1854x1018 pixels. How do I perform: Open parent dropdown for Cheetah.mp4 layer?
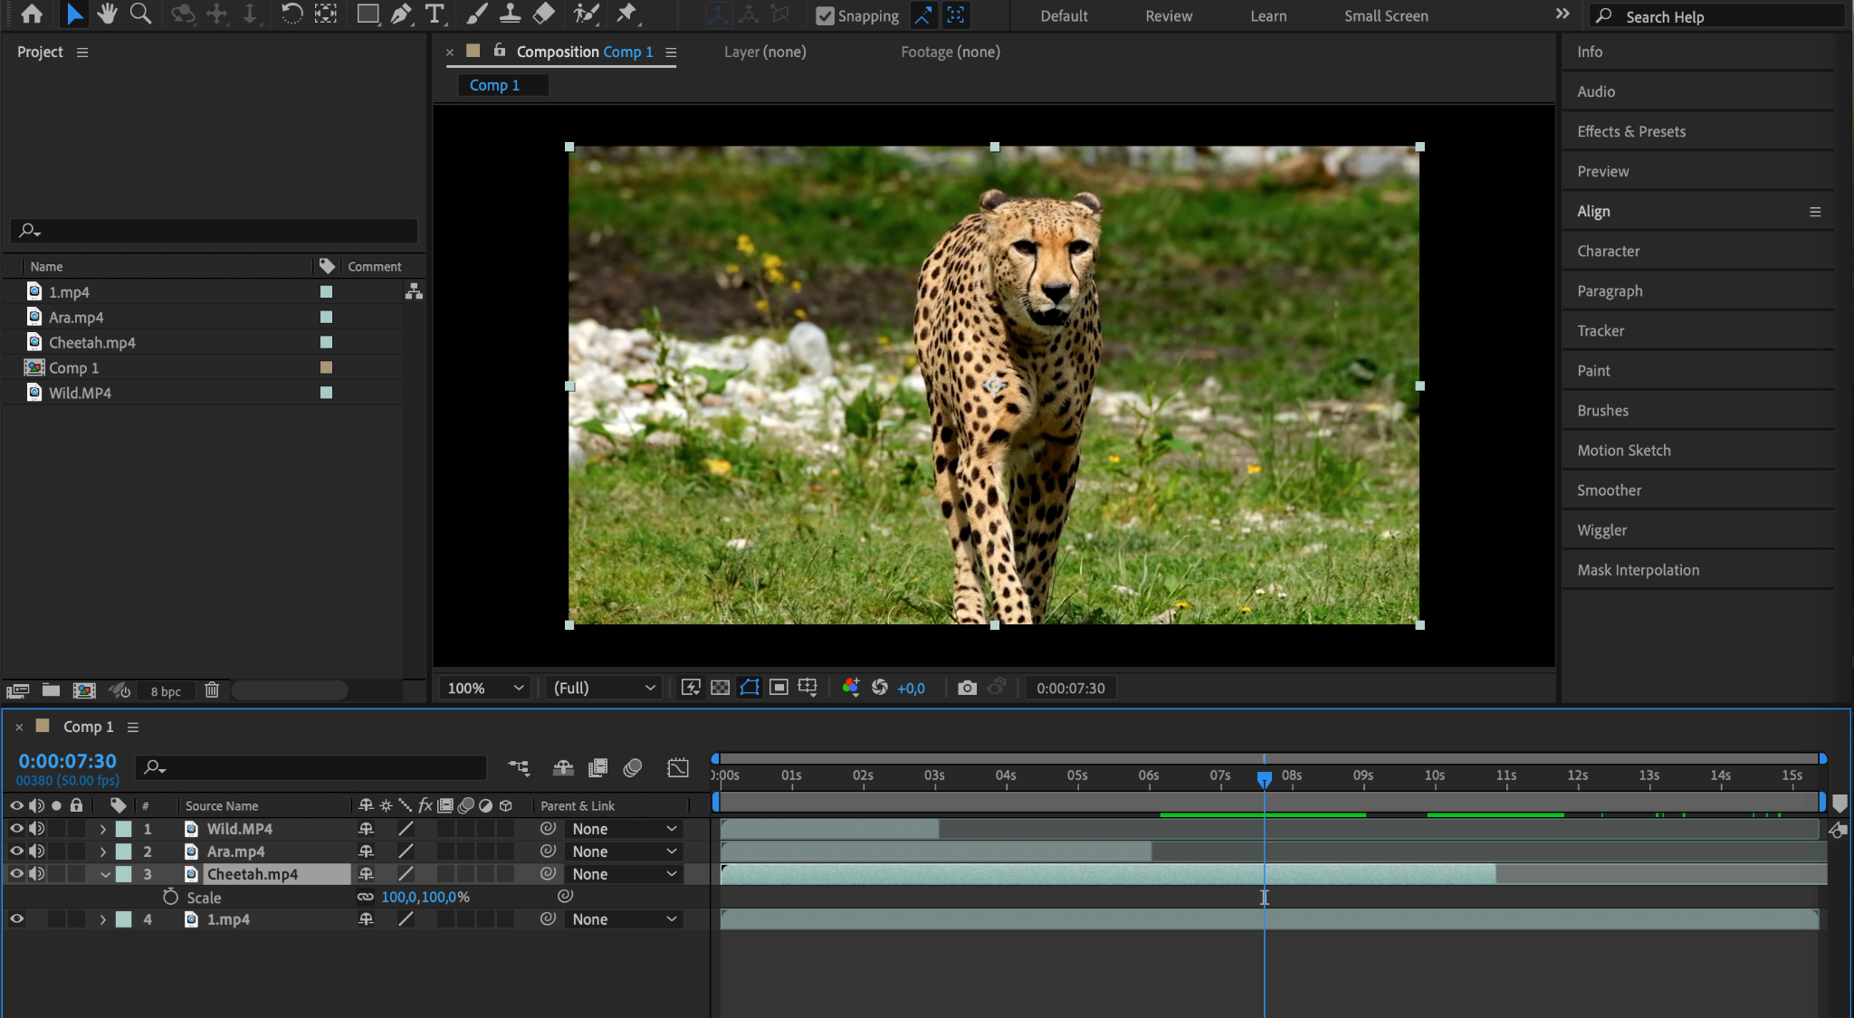point(625,874)
